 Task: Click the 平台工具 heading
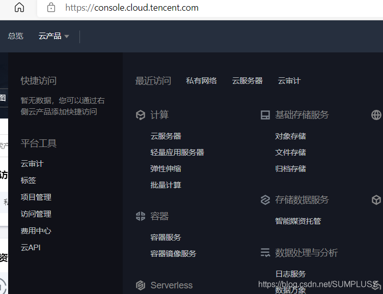pos(39,143)
